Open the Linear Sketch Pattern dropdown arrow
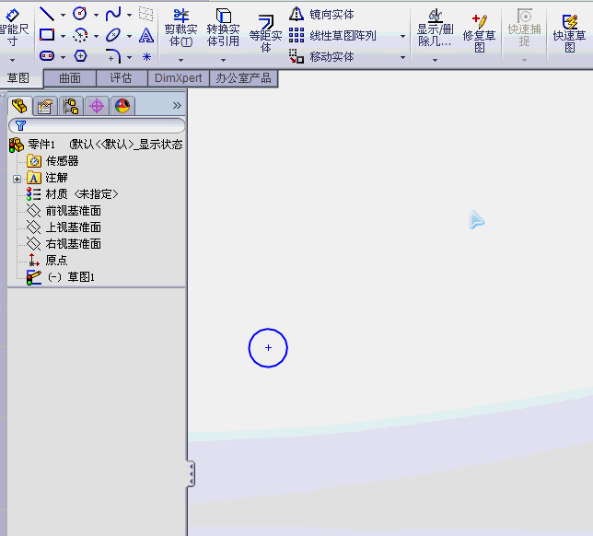 coord(402,36)
